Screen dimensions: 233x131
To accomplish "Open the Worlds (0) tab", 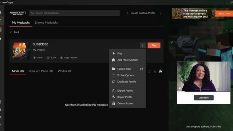I will (65, 71).
